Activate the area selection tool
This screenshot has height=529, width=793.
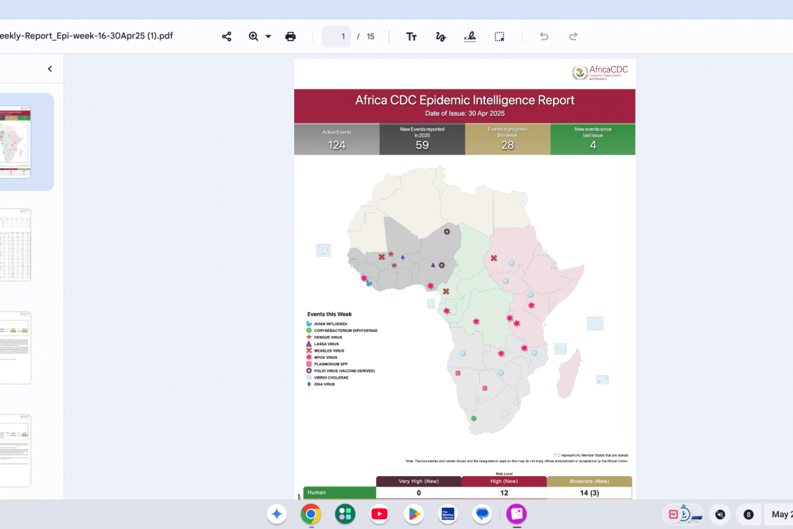pos(500,36)
